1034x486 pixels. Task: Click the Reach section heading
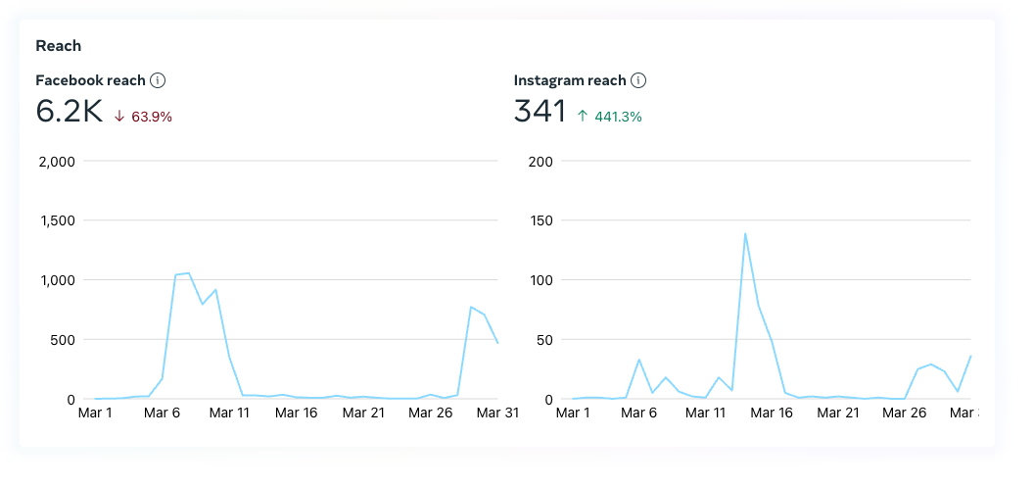59,45
